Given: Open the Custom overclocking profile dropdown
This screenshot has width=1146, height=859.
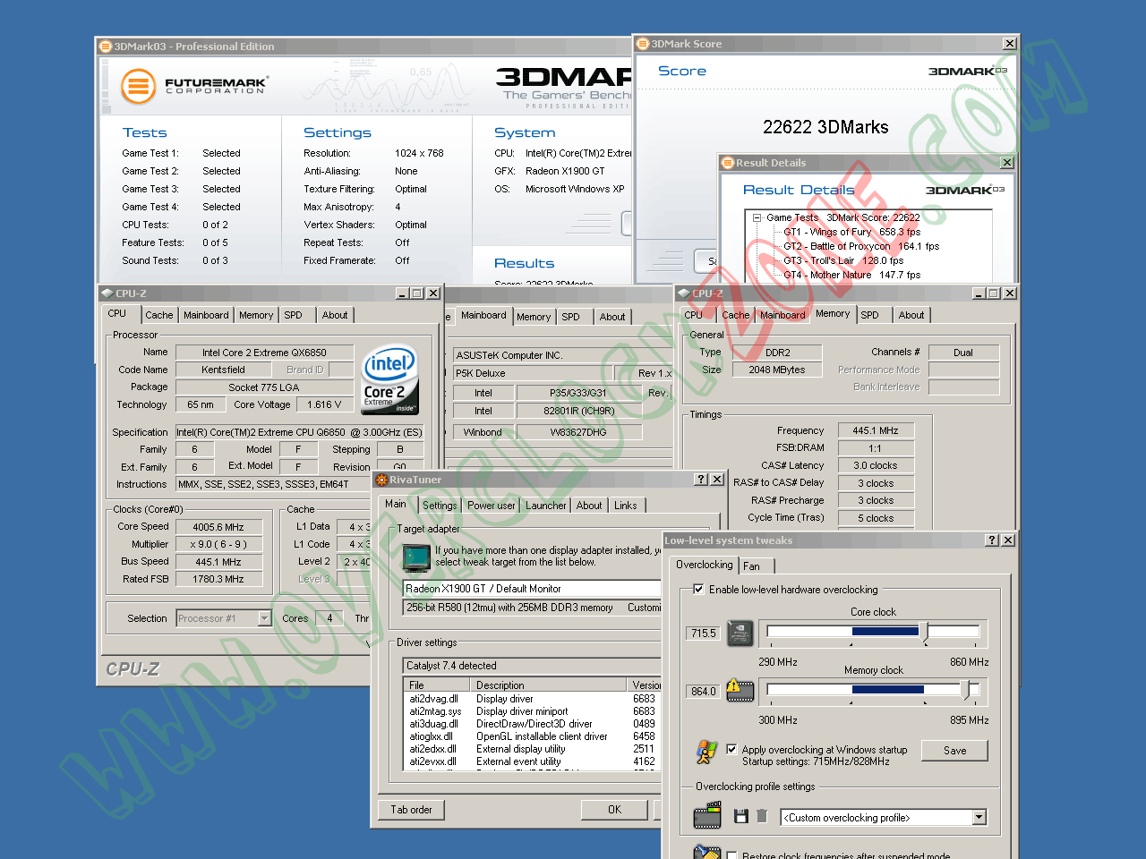Looking at the screenshot, I should click(979, 818).
